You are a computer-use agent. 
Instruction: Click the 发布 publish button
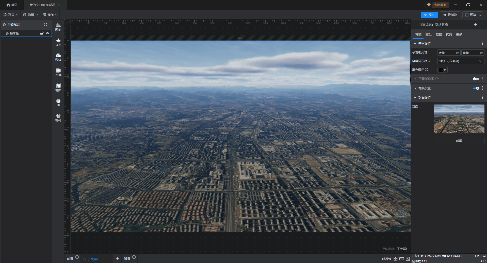(x=429, y=15)
